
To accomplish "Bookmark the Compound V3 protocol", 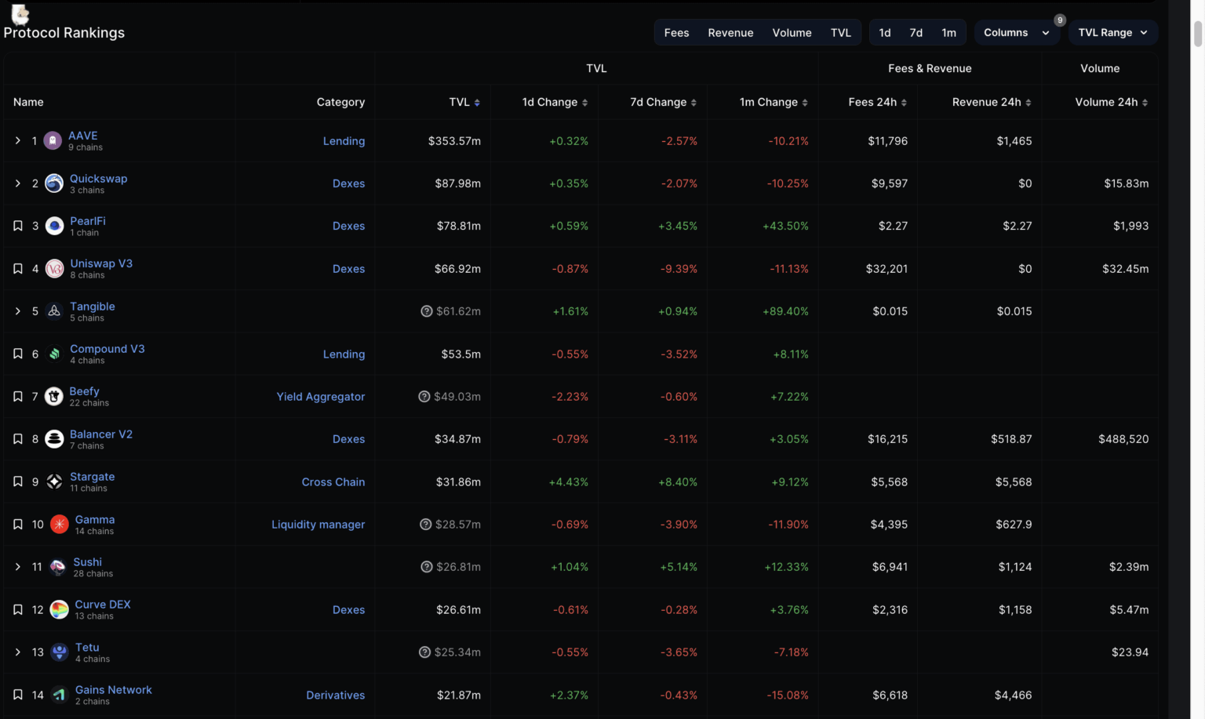I will click(x=18, y=354).
